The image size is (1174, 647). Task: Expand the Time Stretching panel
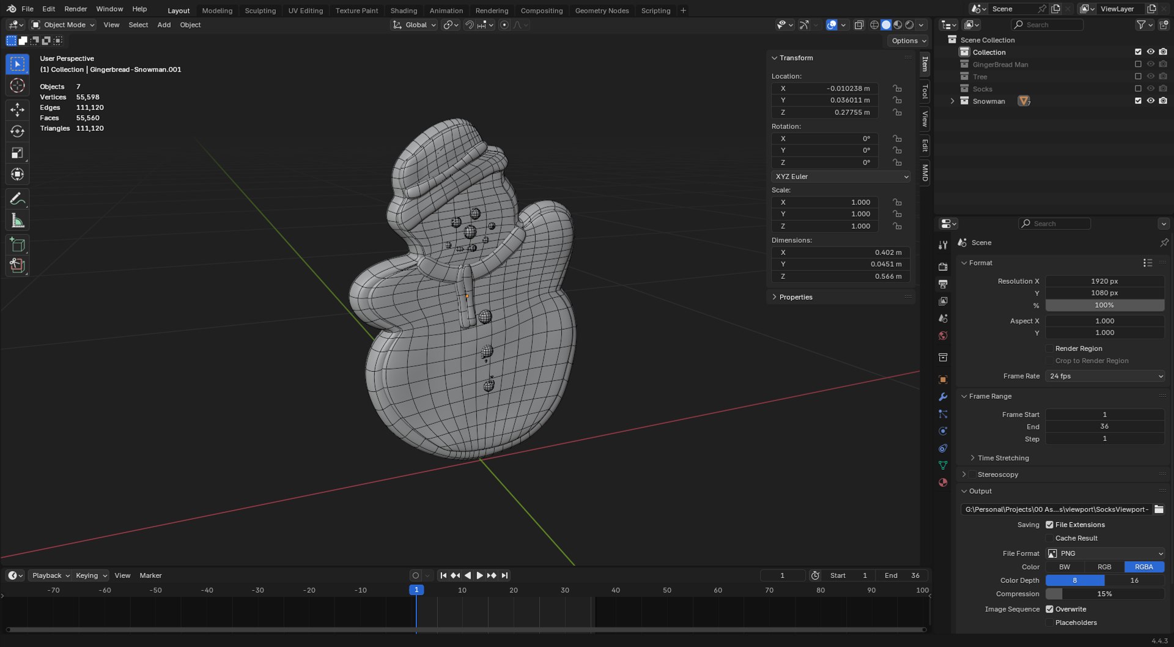point(1003,458)
